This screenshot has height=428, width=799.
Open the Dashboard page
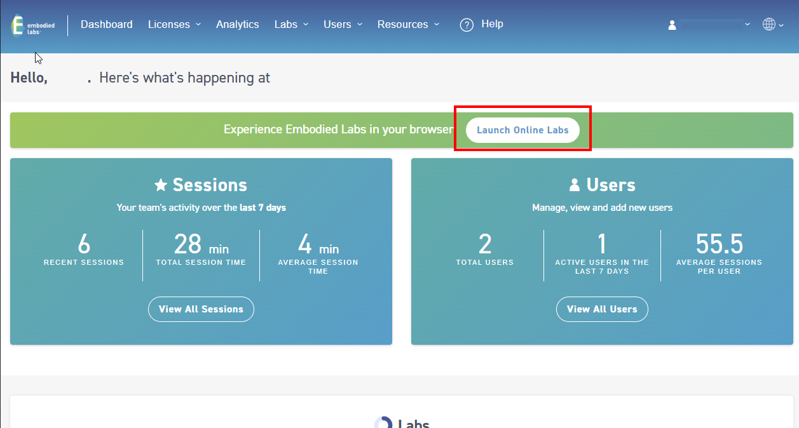(107, 25)
